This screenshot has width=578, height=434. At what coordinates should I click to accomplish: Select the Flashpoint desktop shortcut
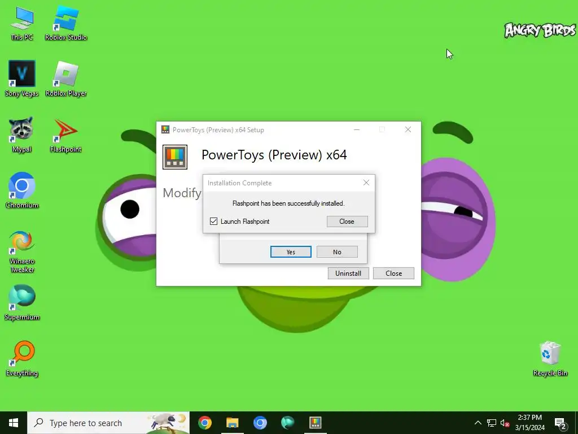[65, 136]
